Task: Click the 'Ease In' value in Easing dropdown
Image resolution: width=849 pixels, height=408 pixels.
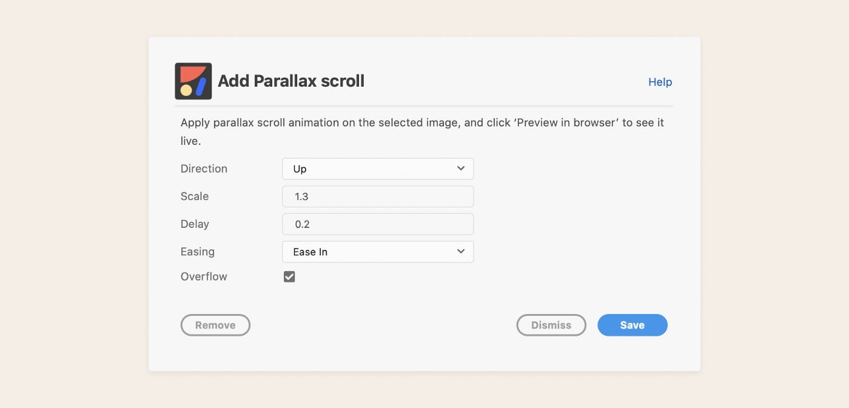Action: (310, 252)
